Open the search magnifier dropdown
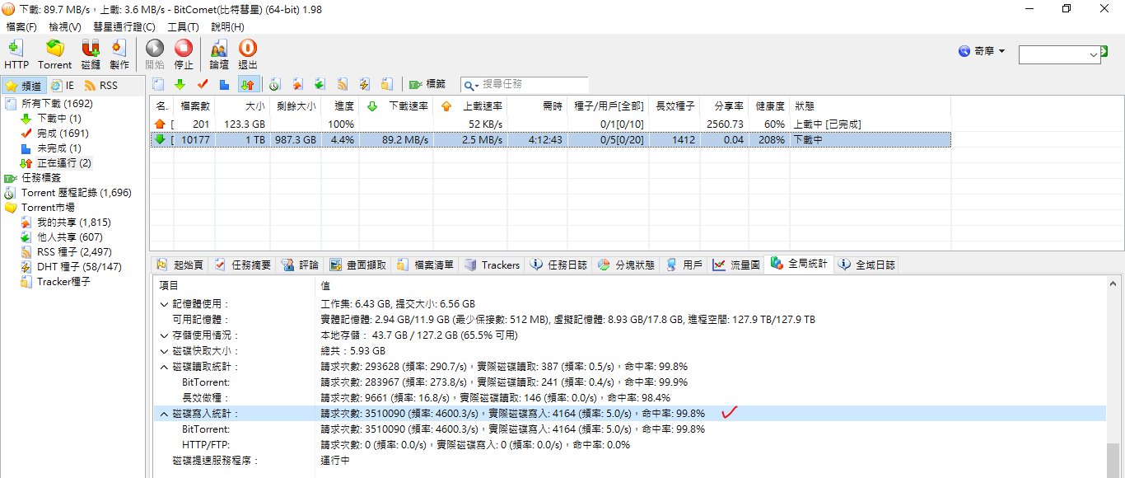 (x=471, y=85)
